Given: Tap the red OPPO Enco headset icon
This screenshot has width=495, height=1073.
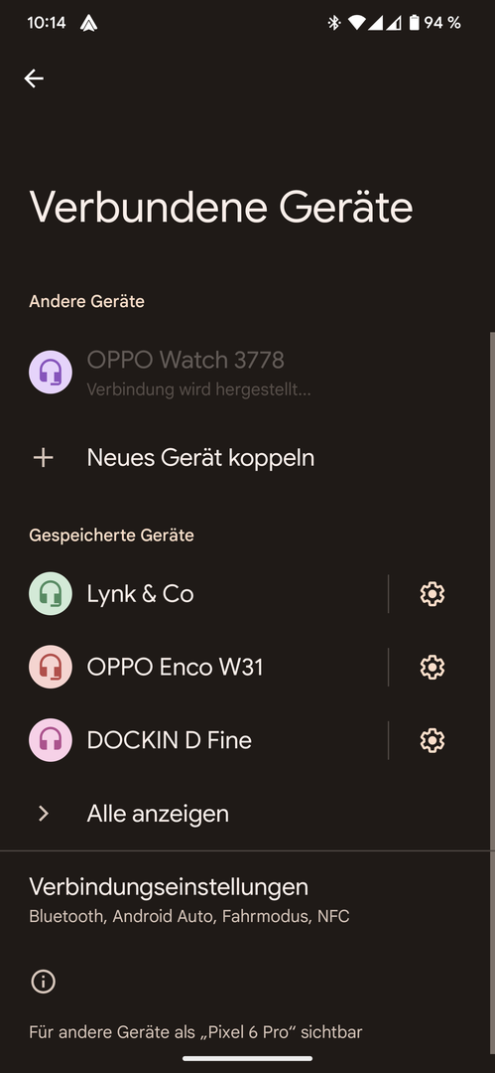Looking at the screenshot, I should coord(51,668).
